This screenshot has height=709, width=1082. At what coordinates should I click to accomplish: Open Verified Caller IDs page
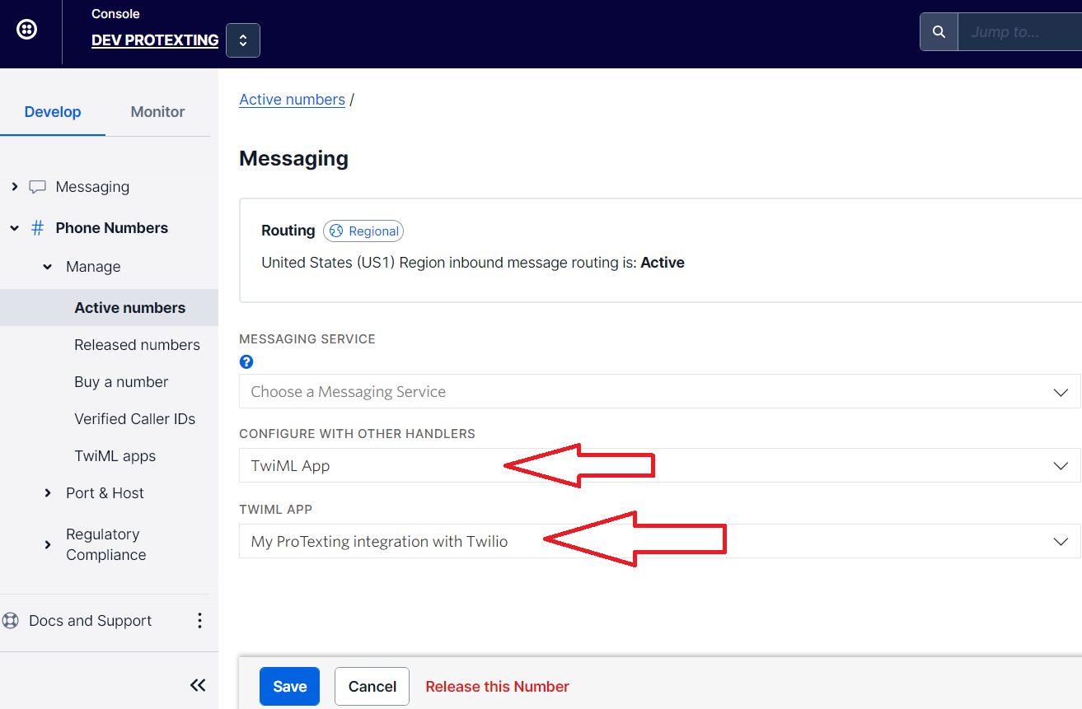coord(134,419)
